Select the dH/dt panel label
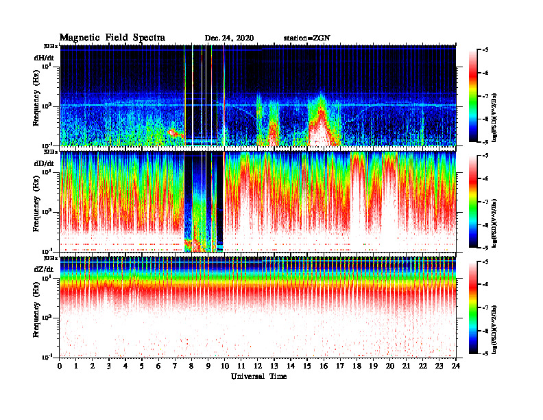The height and width of the screenshot is (420, 543). coord(44,58)
